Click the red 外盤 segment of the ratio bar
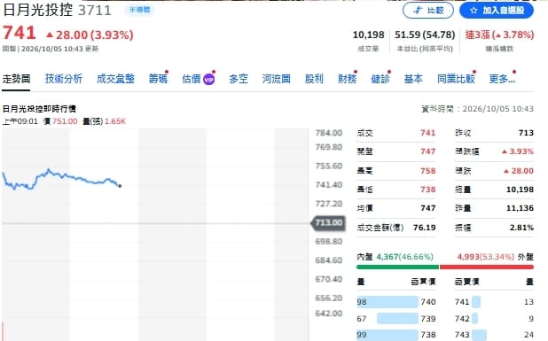Viewport: 548px width, 341px height. coord(487,267)
